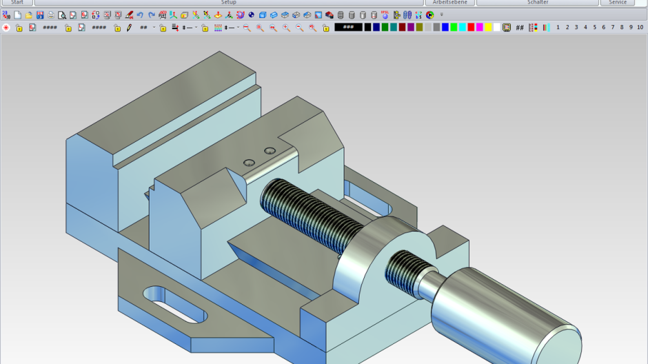Toggle the first padlock lock icon
The width and height of the screenshot is (648, 364).
19,28
